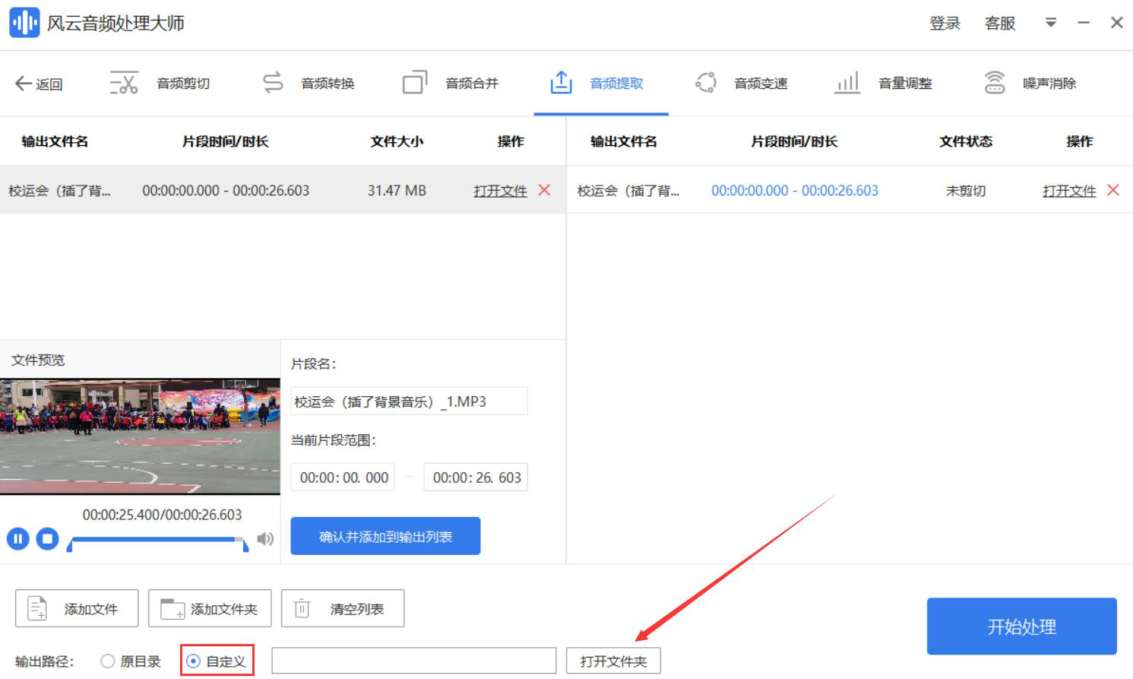
Task: Mute audio with the speaker icon
Action: (x=265, y=539)
